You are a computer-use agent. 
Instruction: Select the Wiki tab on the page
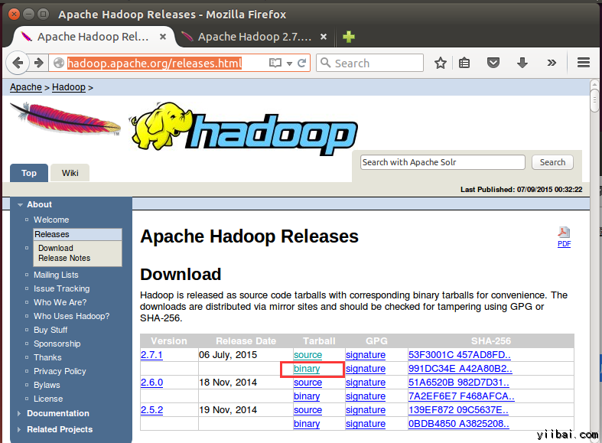pyautogui.click(x=70, y=173)
